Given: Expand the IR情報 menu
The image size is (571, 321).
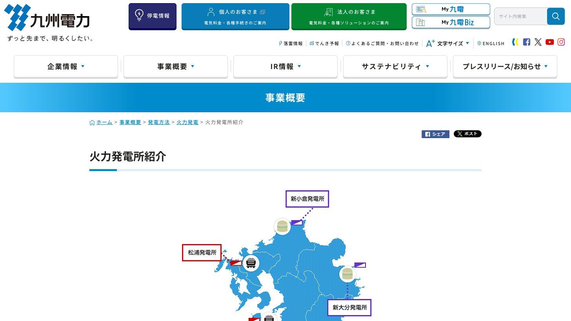Looking at the screenshot, I should click(x=285, y=67).
